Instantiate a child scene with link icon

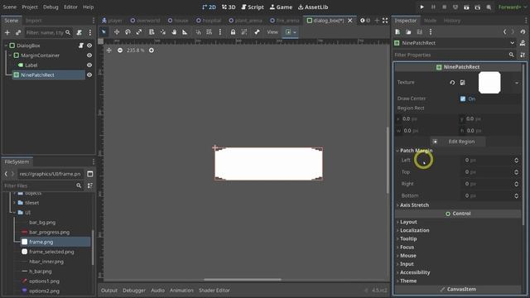click(x=18, y=32)
